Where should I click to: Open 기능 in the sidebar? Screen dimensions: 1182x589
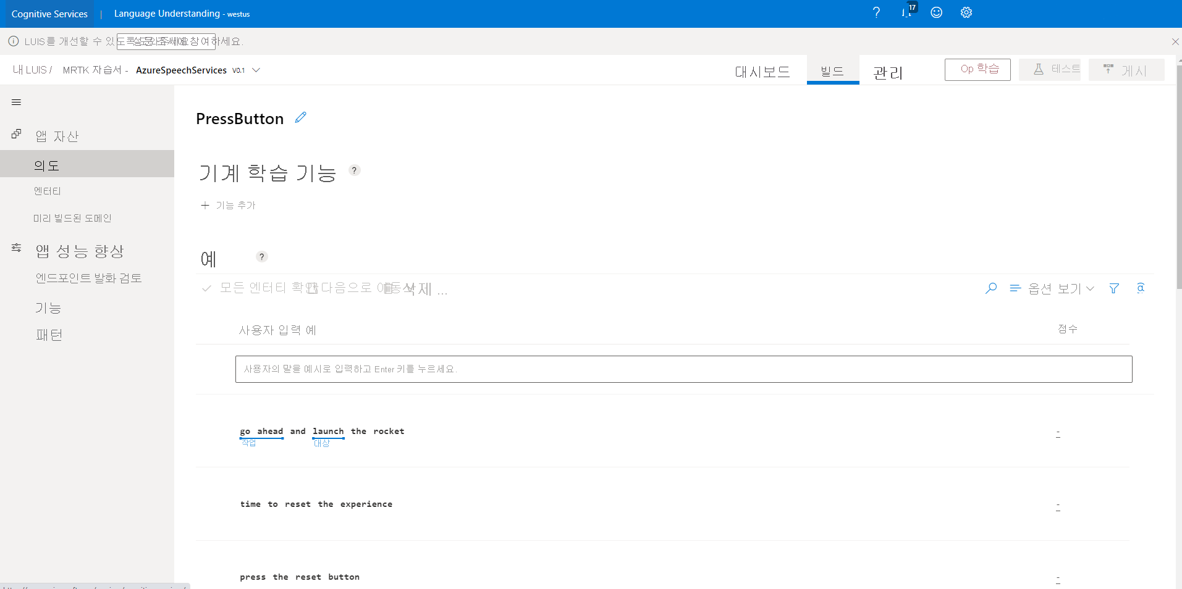click(x=48, y=307)
